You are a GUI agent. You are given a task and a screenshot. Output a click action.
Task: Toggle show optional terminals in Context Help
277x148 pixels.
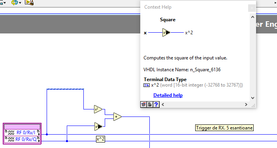point(143,105)
